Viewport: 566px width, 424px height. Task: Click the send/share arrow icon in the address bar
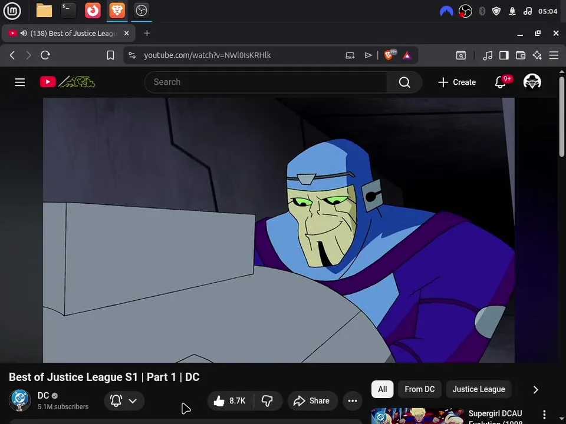(x=368, y=55)
